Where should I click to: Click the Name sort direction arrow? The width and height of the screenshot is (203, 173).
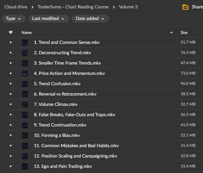coord(171,33)
